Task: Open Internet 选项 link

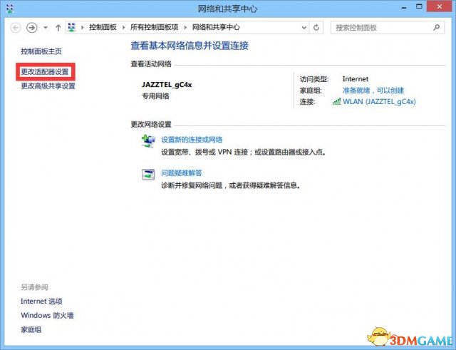Action: pos(41,301)
